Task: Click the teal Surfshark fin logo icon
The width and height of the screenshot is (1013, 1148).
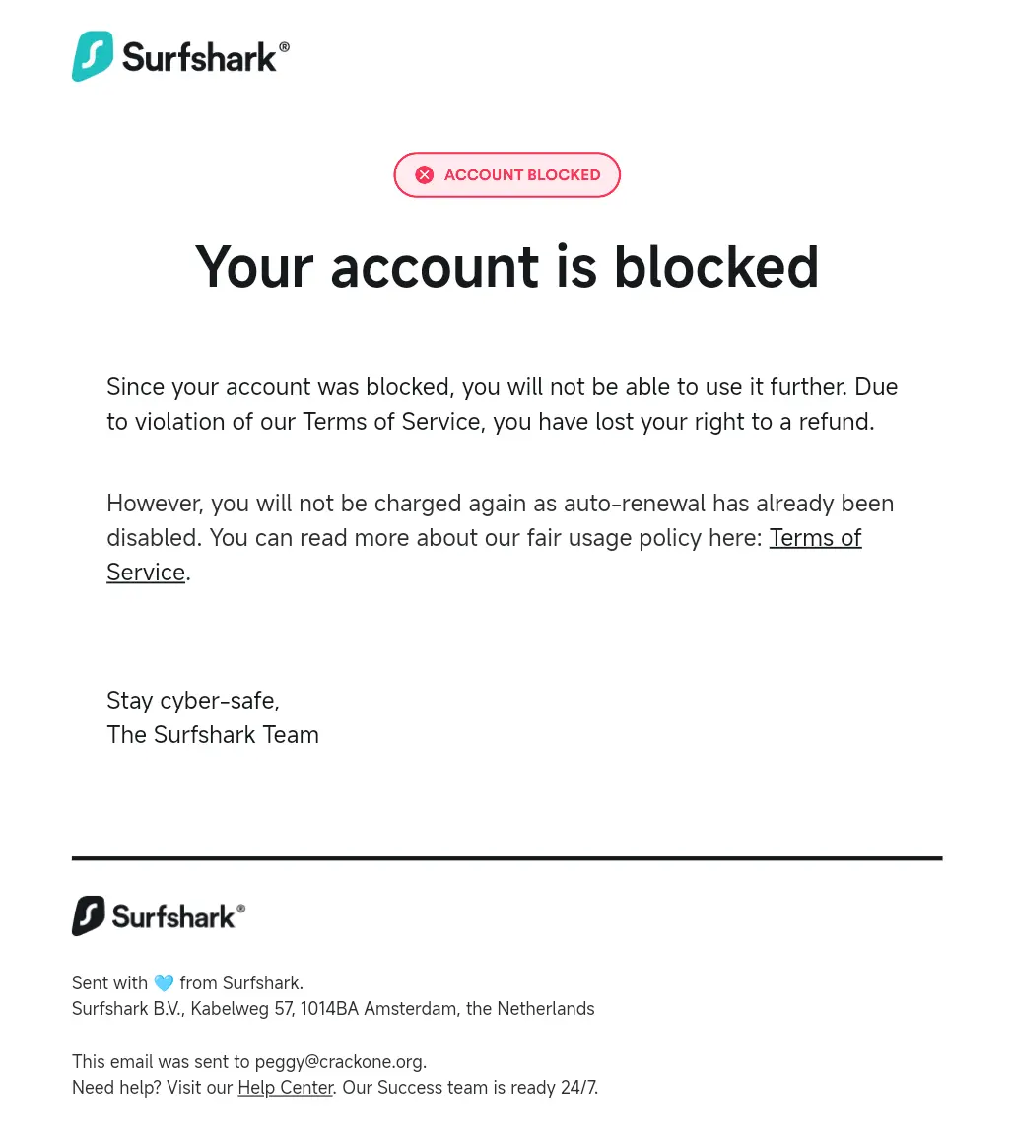Action: pyautogui.click(x=93, y=55)
